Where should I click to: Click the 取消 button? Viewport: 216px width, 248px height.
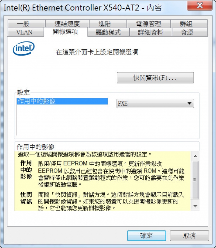point(189,236)
